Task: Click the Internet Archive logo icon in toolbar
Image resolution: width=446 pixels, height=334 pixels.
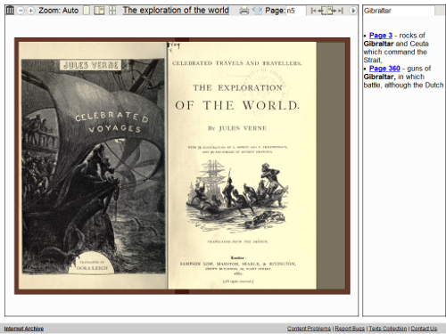Action: (x=10, y=11)
